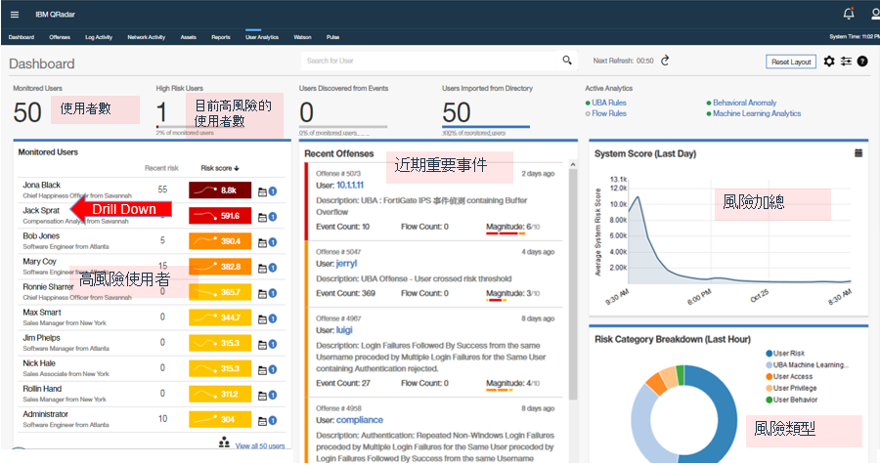Viewport: 880px width, 466px height.
Task: Open calendar on System Score panel
Action: 858,153
